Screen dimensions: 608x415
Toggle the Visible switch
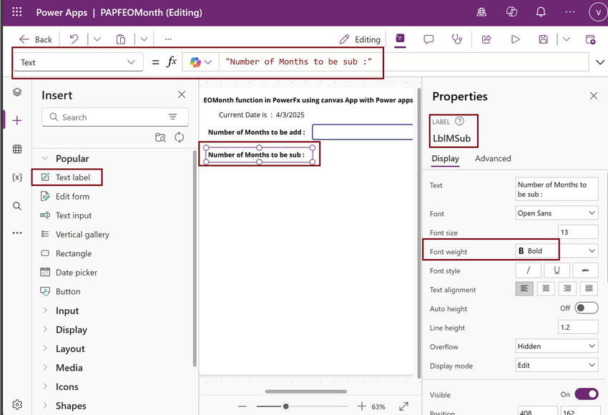point(587,394)
